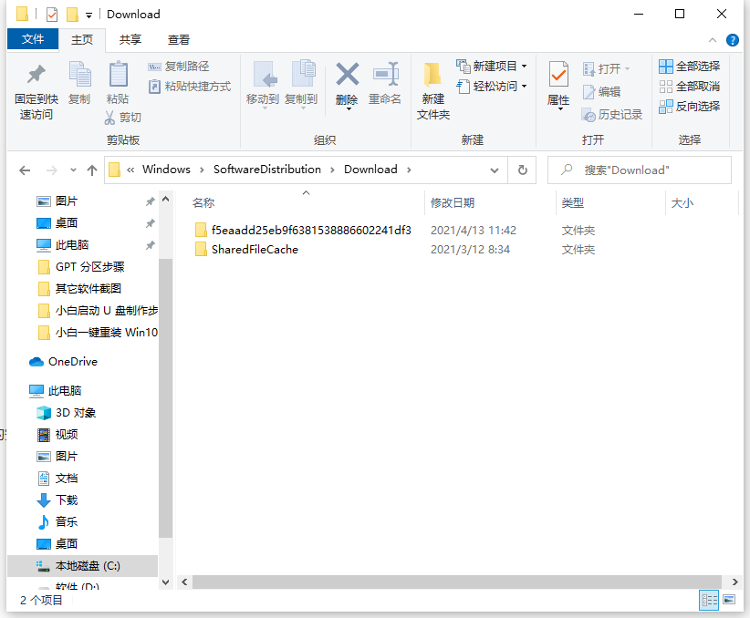This screenshot has height=618, width=750.
Task: Click 全部选择 to select all items
Action: [689, 66]
